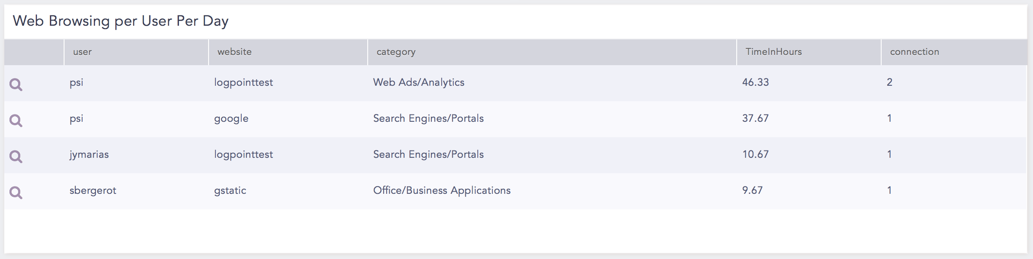The image size is (1033, 259).
Task: Select connection value 2 in first row
Action: click(889, 82)
